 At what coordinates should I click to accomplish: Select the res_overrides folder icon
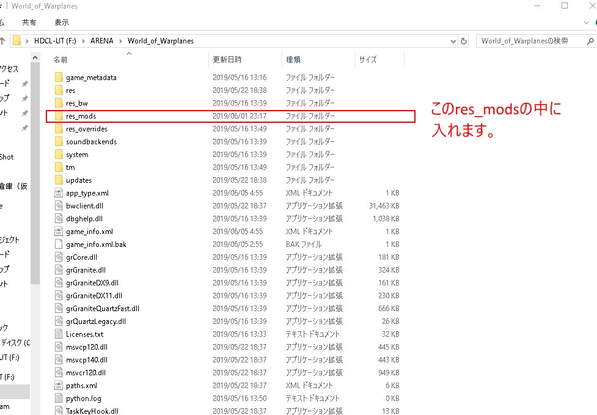59,129
